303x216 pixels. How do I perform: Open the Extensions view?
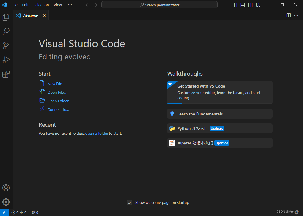[6, 74]
